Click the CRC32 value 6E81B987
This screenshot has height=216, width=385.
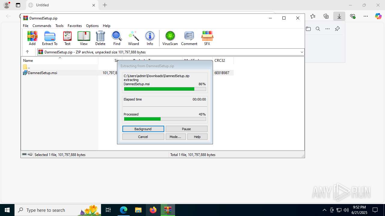coord(222,73)
